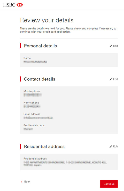Click the Personal details section heading
Viewport: 124px width, 191px height.
pyautogui.click(x=41, y=46)
